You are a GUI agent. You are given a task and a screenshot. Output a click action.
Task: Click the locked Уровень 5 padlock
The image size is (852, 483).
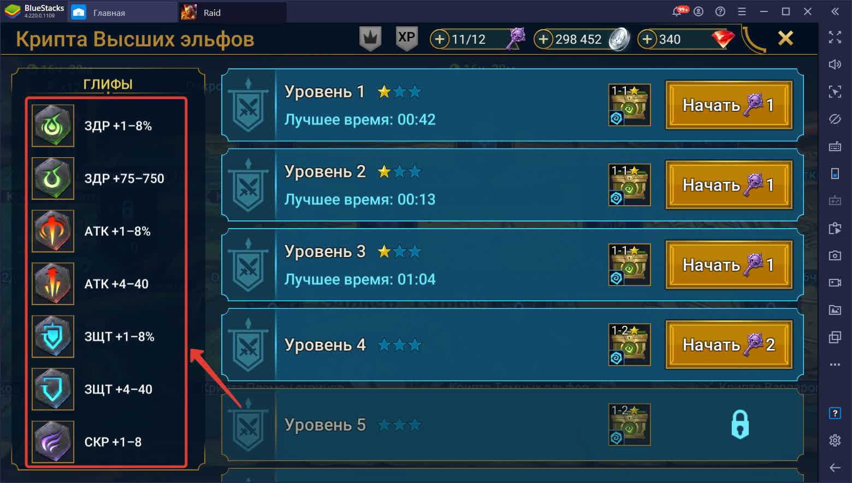click(740, 425)
